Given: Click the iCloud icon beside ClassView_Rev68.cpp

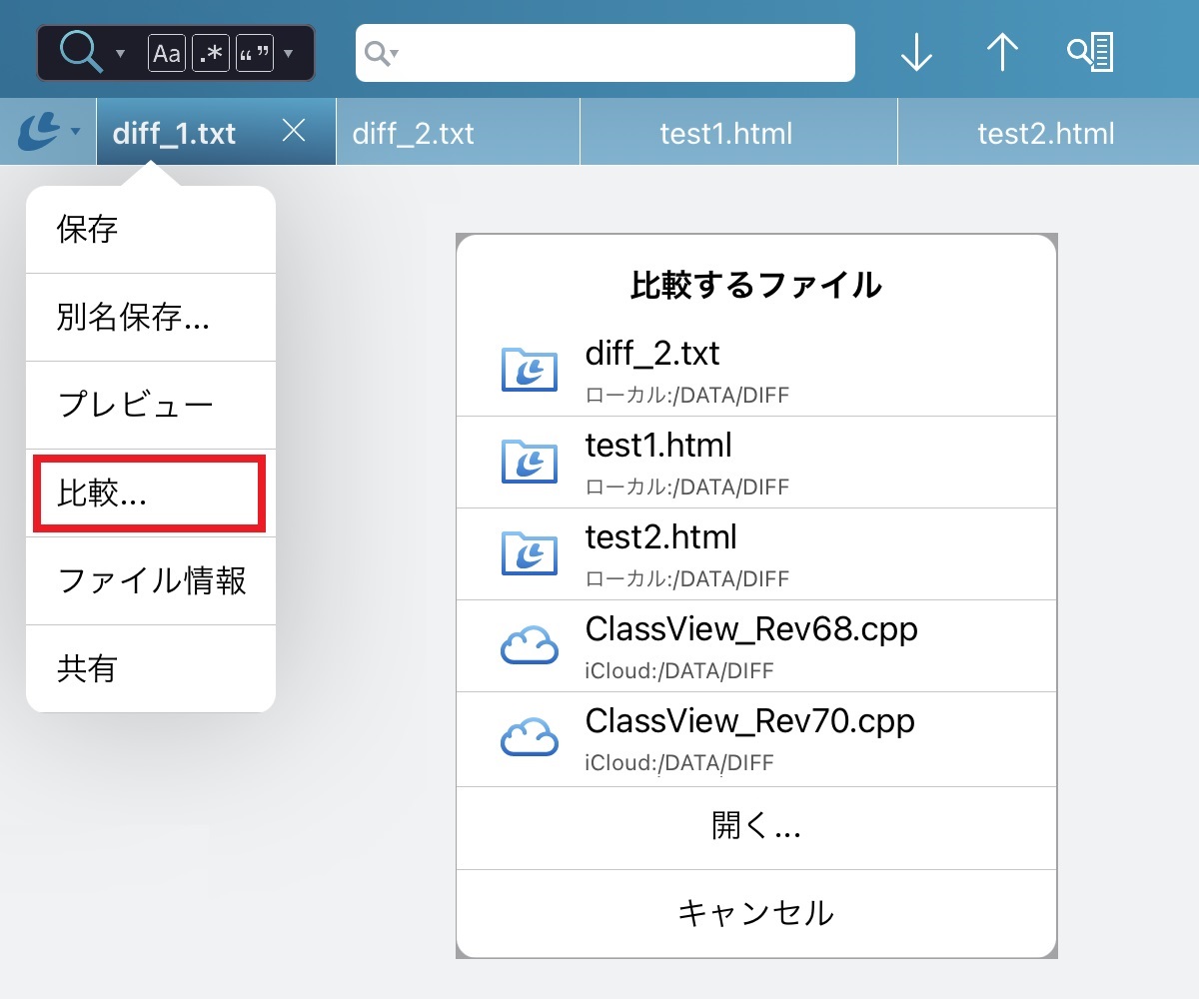Looking at the screenshot, I should 530,644.
